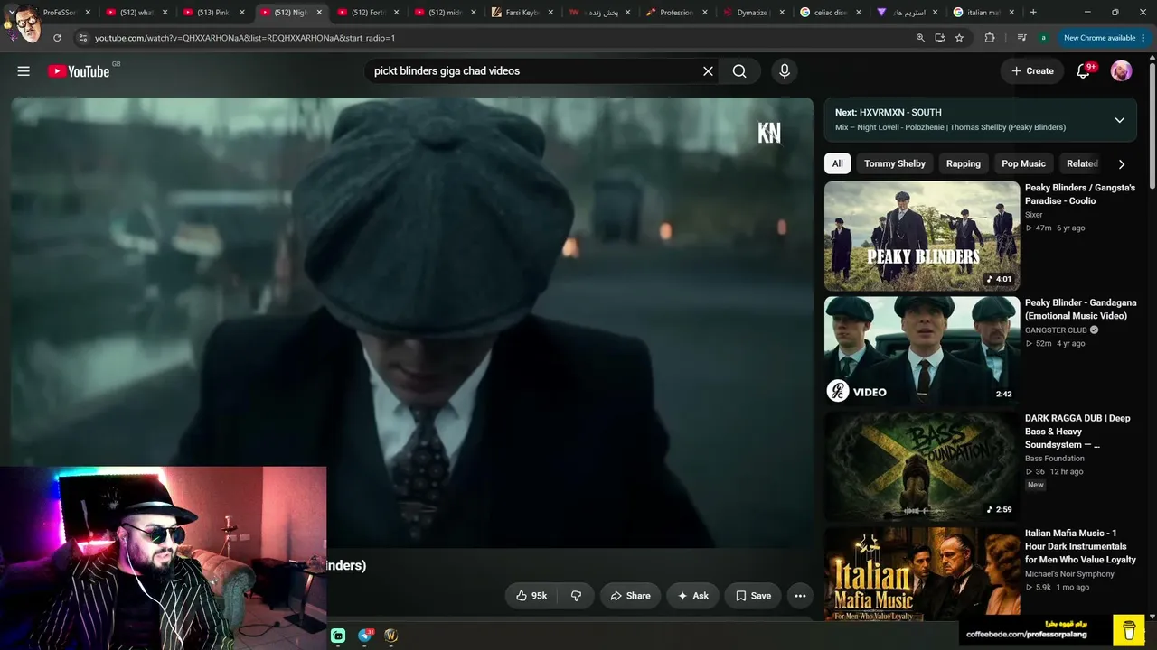Image resolution: width=1157 pixels, height=650 pixels.
Task: Visit Michael's Noir Symphony channel
Action: 1069,574
